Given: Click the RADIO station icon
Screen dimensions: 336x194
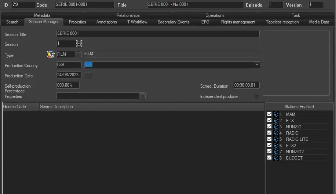Looking at the screenshot, I should pyautogui.click(x=276, y=133).
